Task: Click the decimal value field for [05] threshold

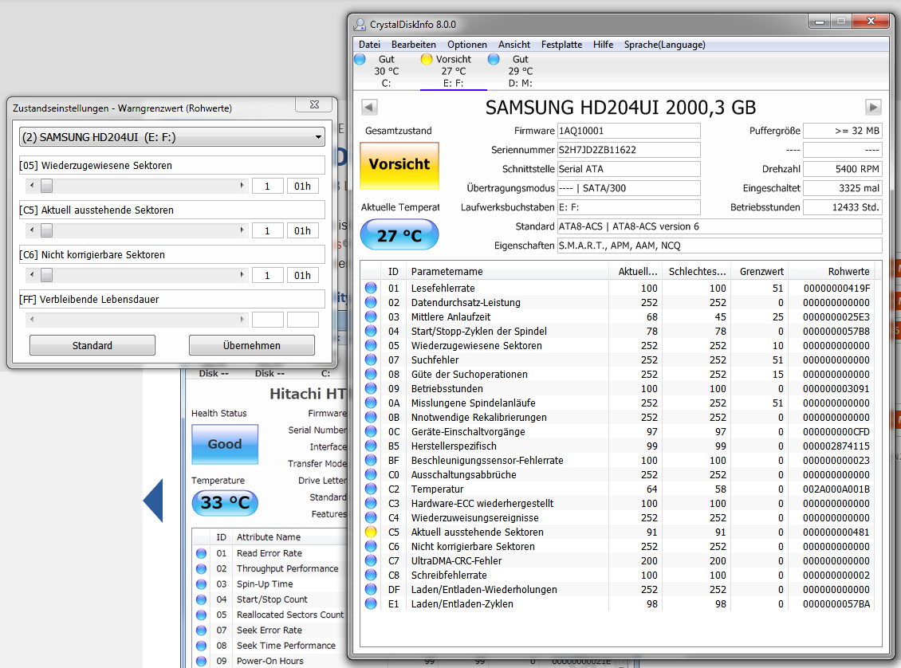Action: coord(267,186)
